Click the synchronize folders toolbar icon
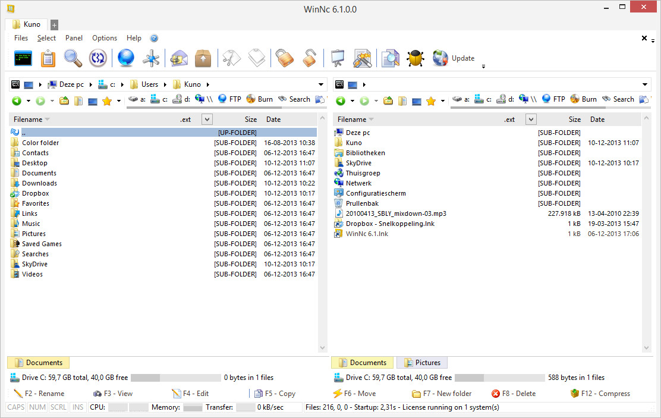Image resolution: width=661 pixels, height=418 pixels. coord(97,58)
